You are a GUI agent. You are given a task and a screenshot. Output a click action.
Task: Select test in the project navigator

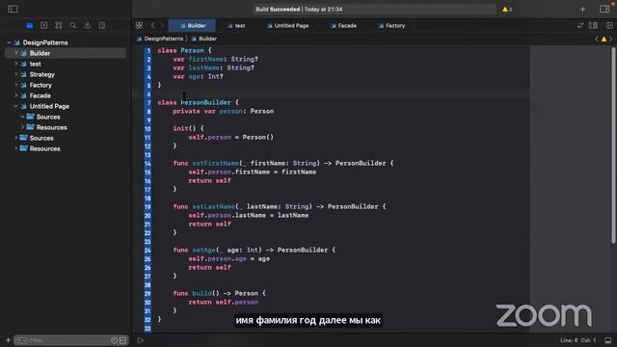coord(35,64)
